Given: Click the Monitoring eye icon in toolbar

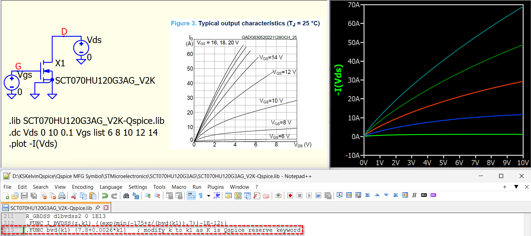Looking at the screenshot, I should coord(278,196).
